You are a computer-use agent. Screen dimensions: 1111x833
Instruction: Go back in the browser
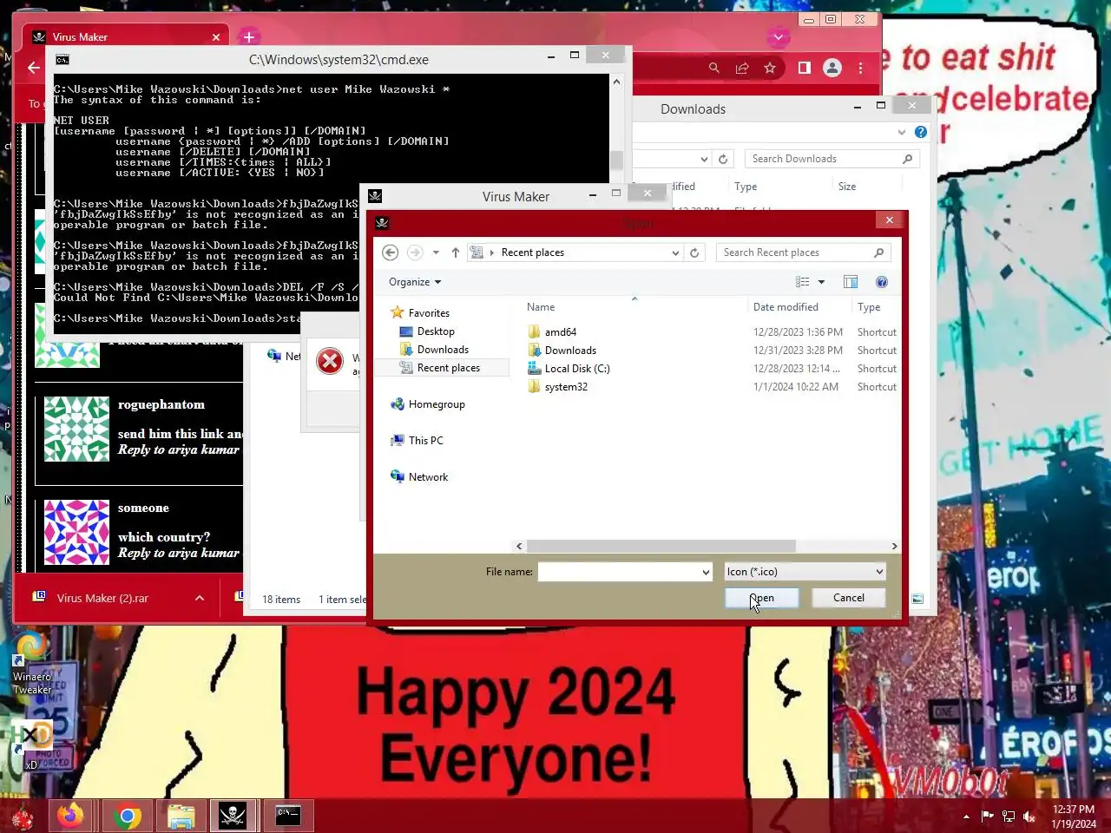tap(34, 68)
